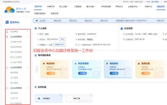Expand the 个人中心 sidebar chevron
Screen dimensions: 167x105
click(27, 32)
